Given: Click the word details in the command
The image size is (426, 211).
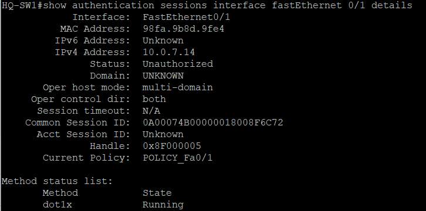Looking at the screenshot, I should click(x=391, y=5).
